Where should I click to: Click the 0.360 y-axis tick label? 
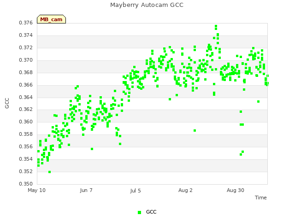[26, 122]
